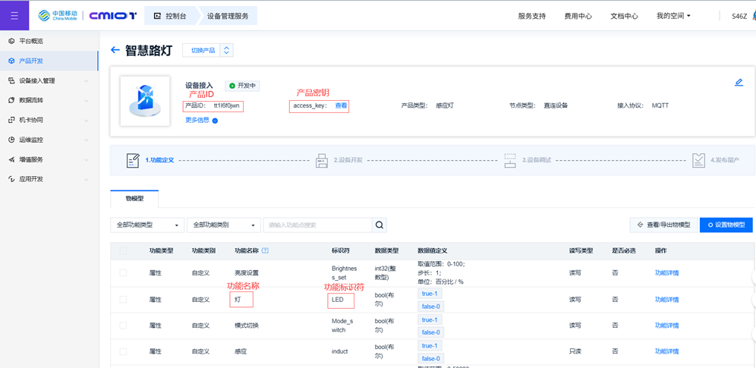
Task: Toggle the select-all checkbox in table header
Action: [124, 250]
